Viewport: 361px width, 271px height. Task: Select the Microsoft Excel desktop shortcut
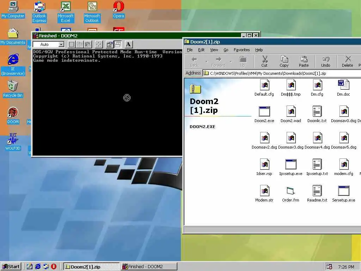coord(66,12)
